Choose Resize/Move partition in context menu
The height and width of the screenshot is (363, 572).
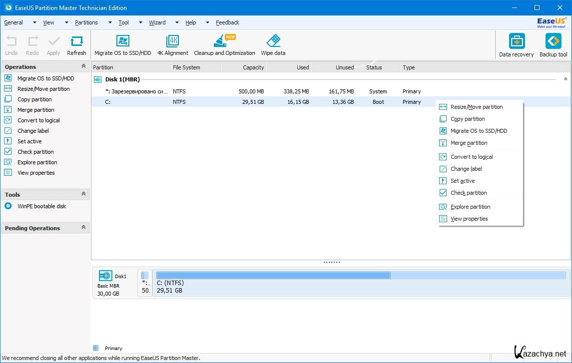coord(476,107)
